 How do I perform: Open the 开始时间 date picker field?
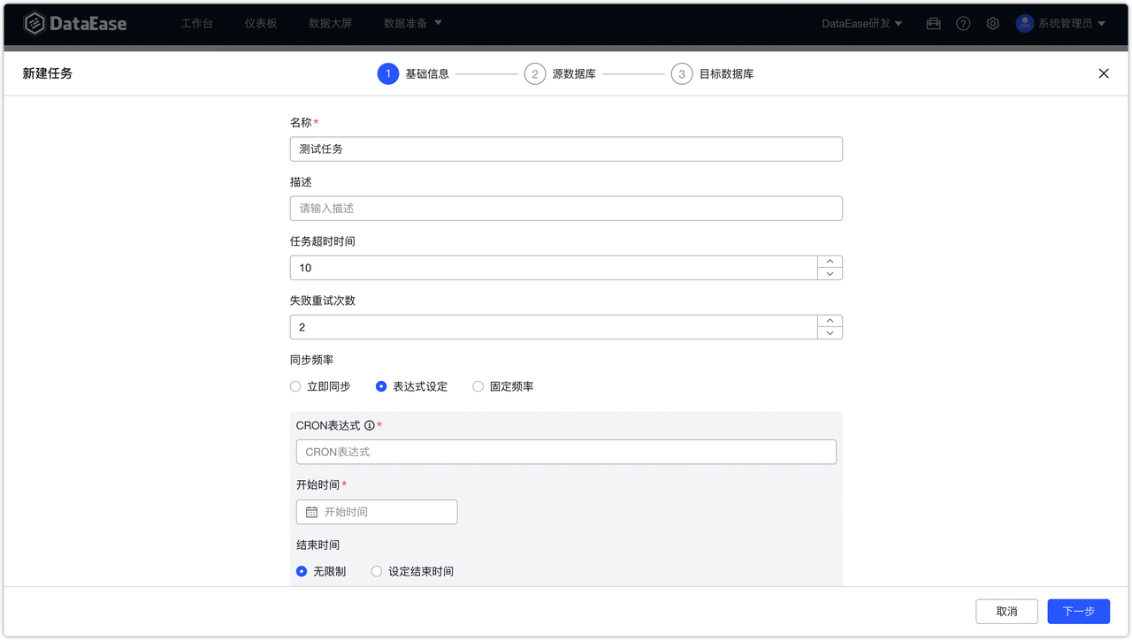point(377,512)
